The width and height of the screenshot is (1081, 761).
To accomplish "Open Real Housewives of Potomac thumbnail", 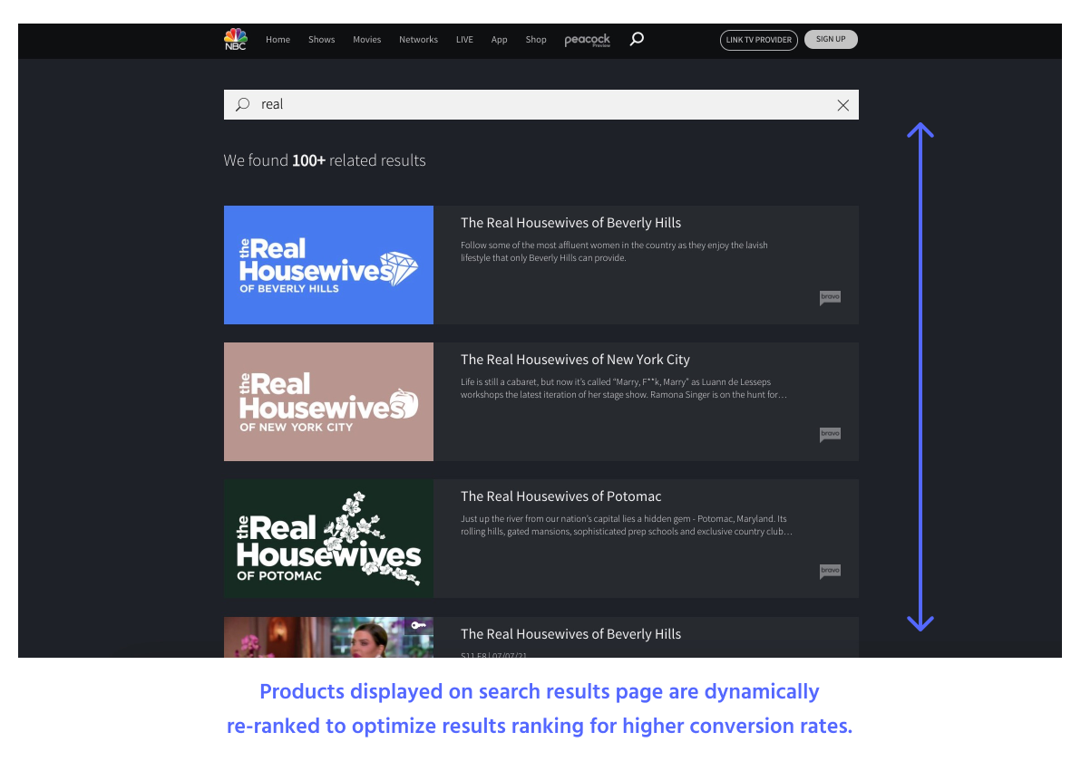I will coord(329,538).
